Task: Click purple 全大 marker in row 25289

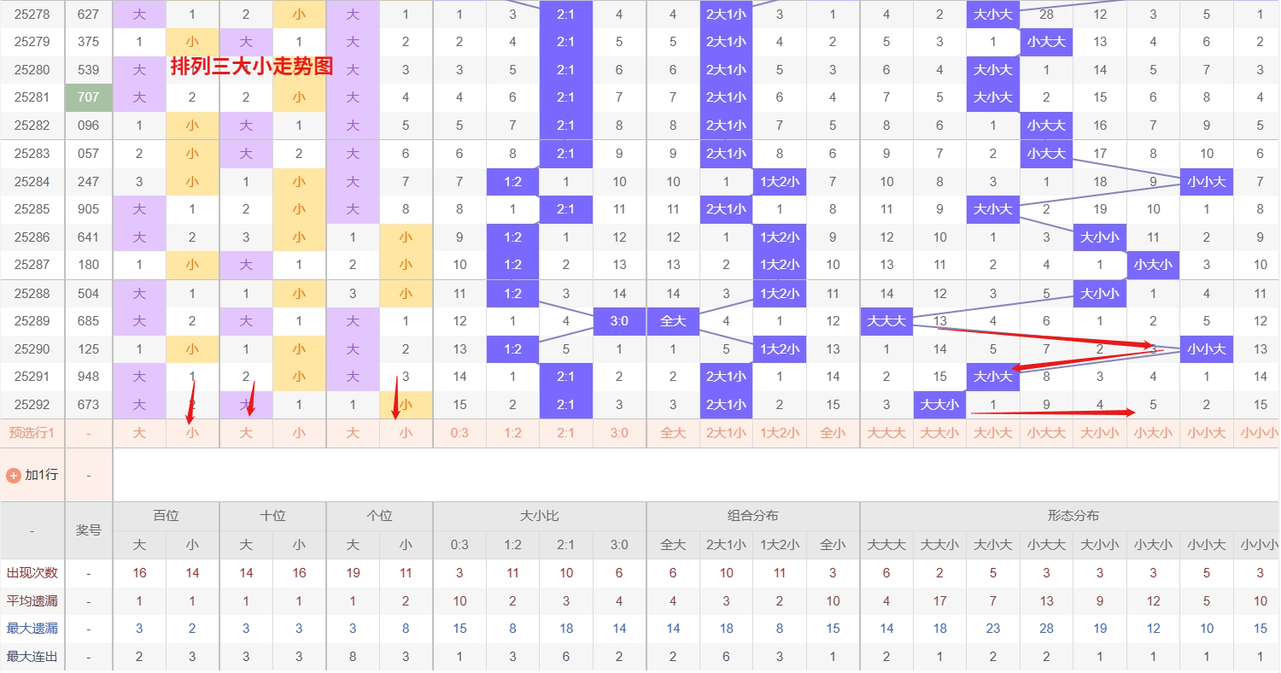Action: click(673, 321)
